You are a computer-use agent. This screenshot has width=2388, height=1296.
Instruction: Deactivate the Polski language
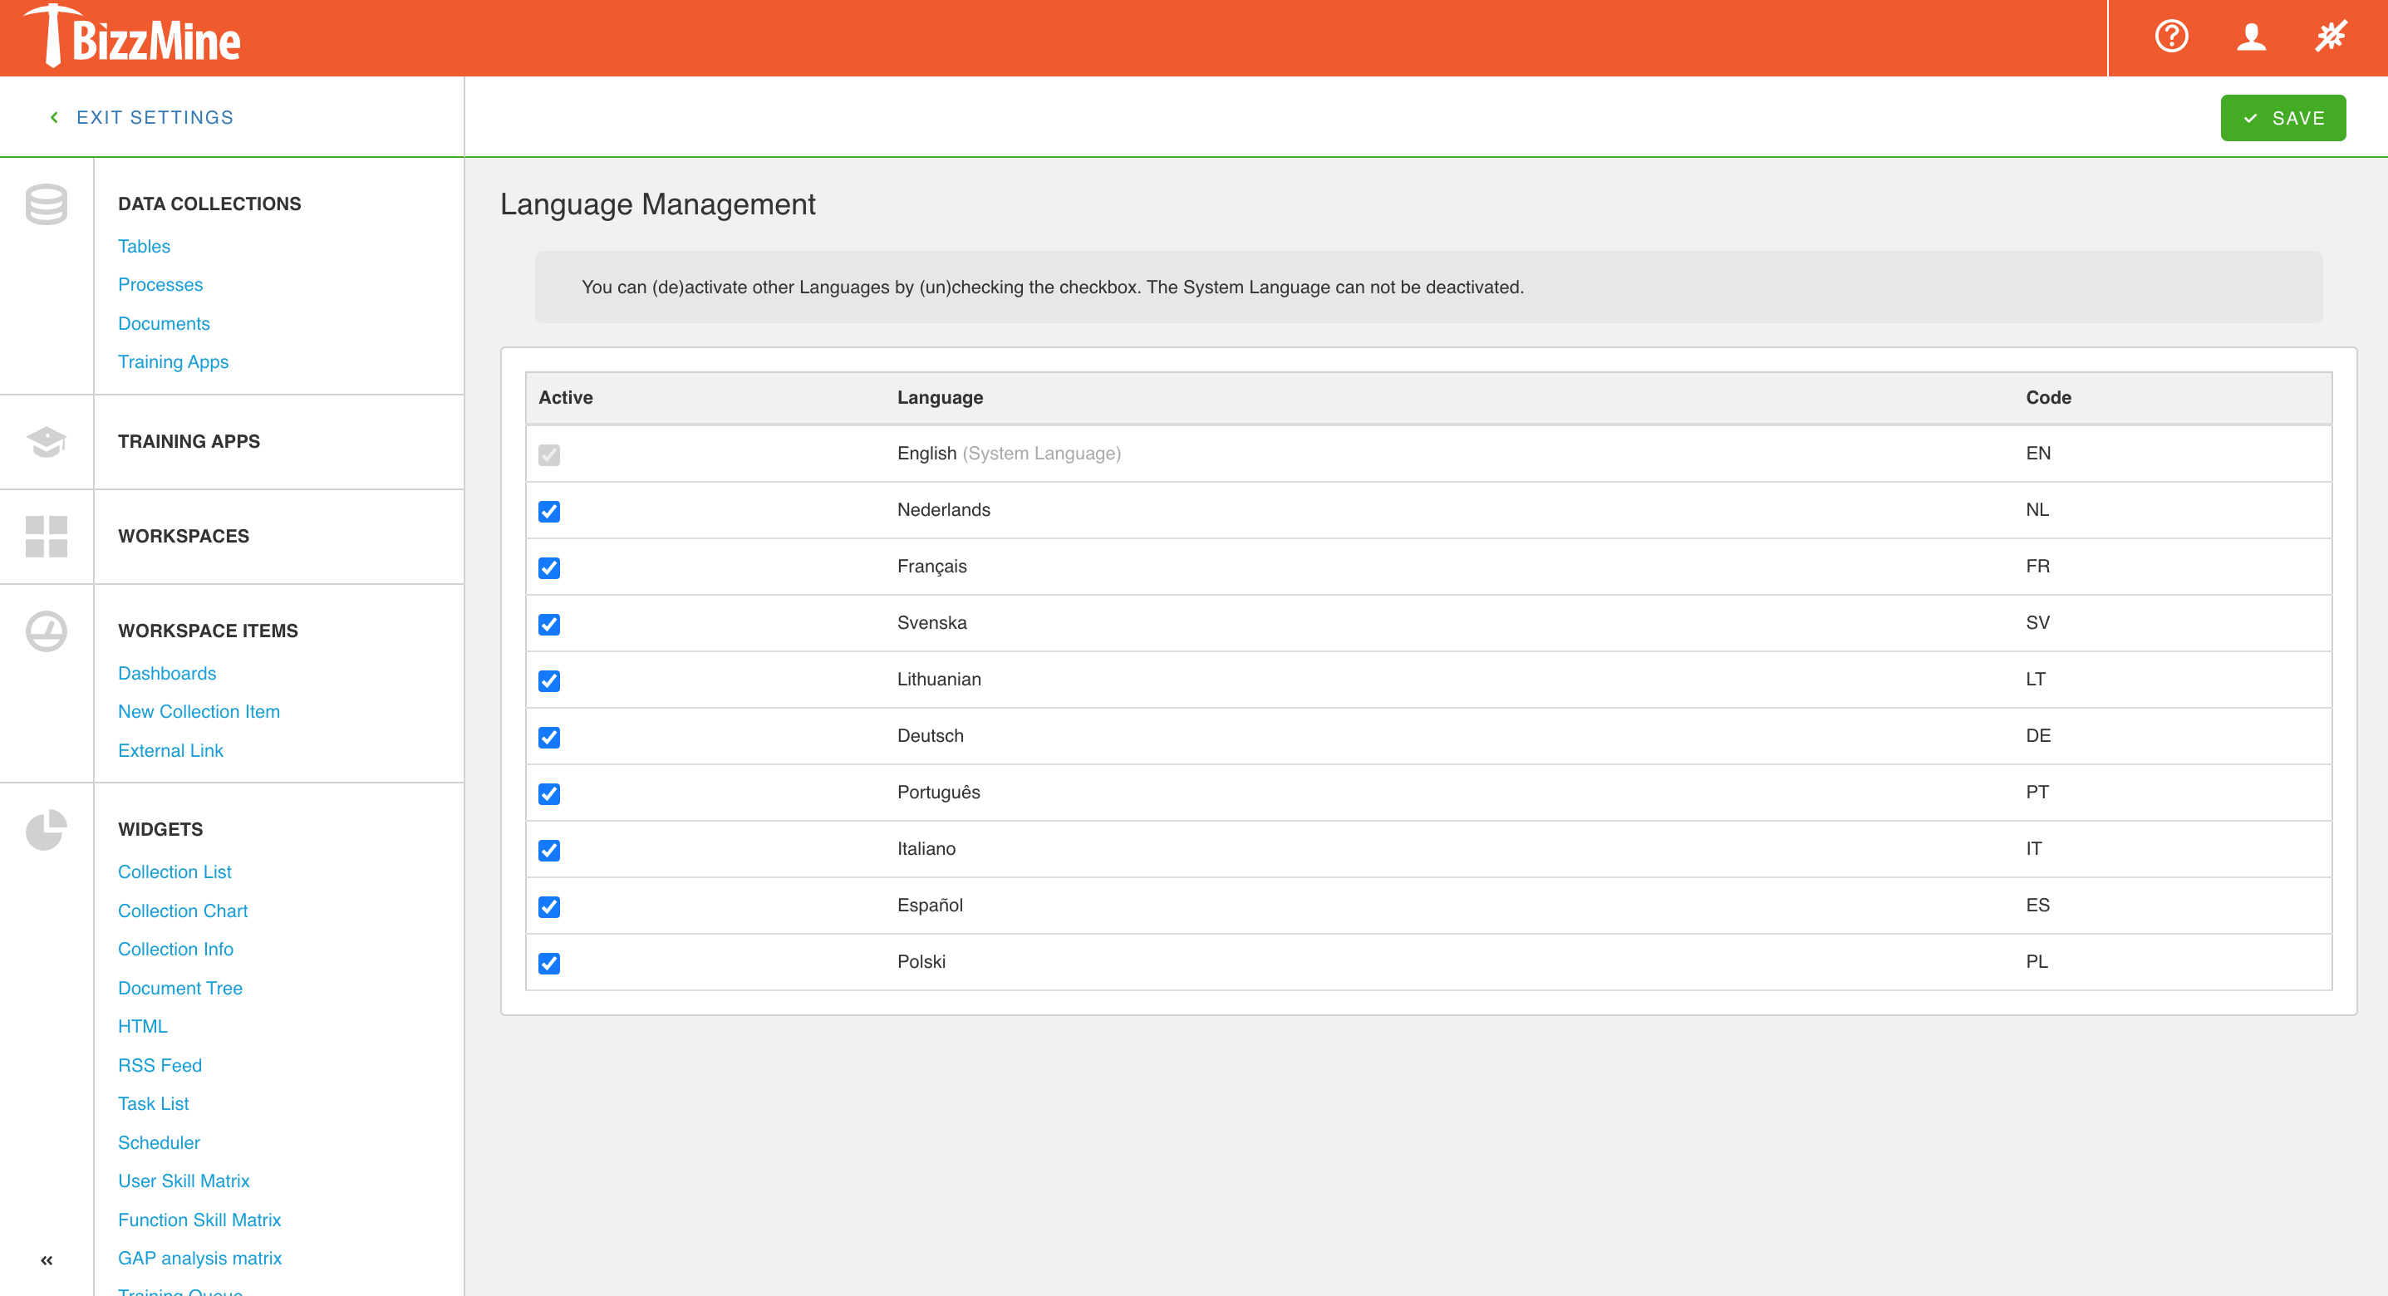550,963
